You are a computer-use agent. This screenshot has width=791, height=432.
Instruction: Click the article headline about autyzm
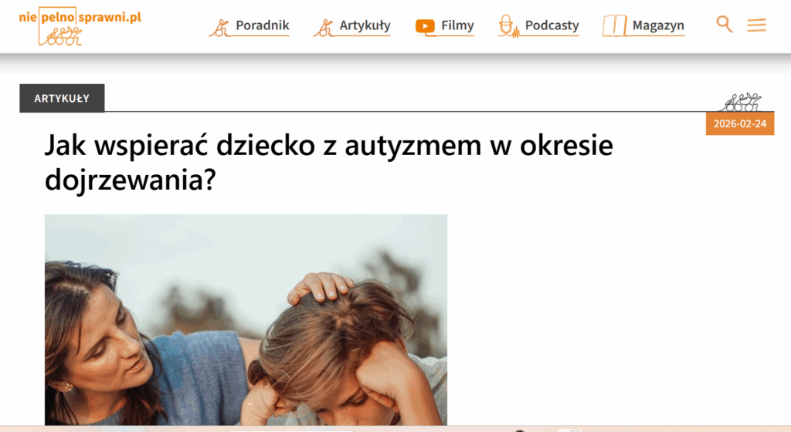pos(329,162)
